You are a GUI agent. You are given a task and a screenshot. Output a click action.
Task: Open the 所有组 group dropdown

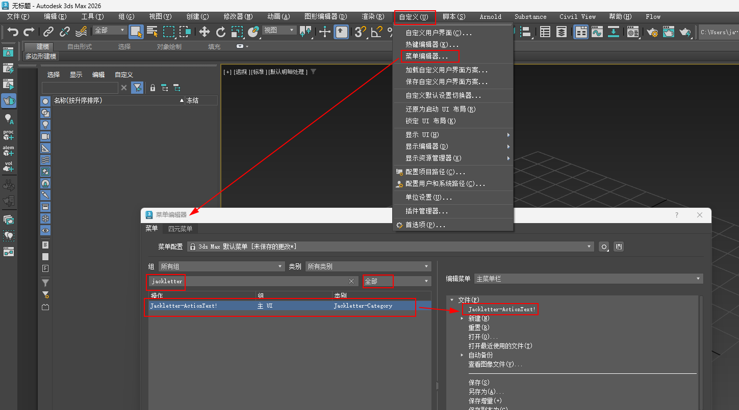click(x=221, y=266)
